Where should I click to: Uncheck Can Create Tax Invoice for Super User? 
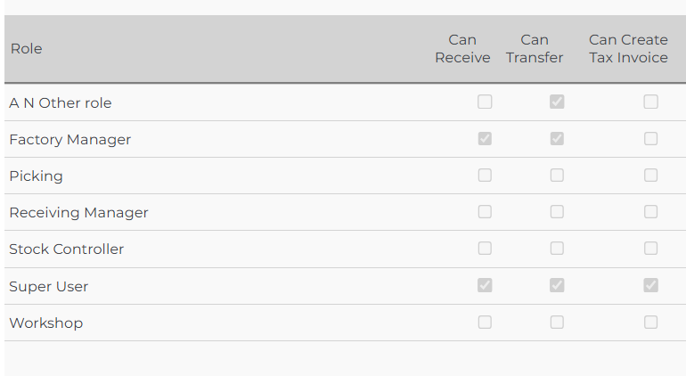click(651, 286)
